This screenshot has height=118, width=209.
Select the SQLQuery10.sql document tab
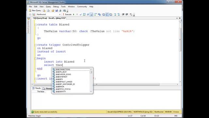coord(49,18)
